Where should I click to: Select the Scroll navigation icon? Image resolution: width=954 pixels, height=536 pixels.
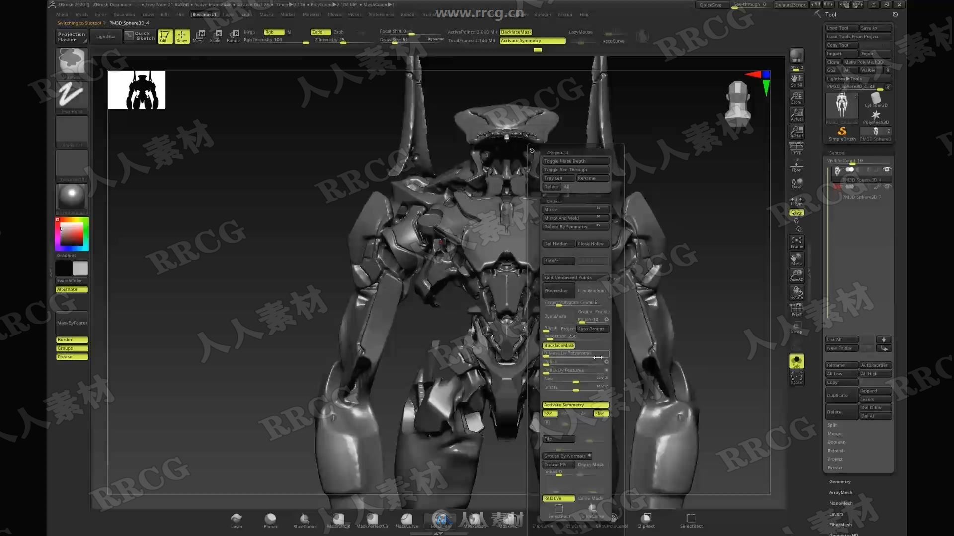(x=796, y=80)
